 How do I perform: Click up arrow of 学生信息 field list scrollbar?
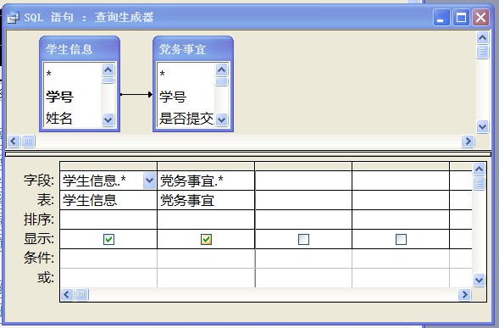click(x=108, y=69)
